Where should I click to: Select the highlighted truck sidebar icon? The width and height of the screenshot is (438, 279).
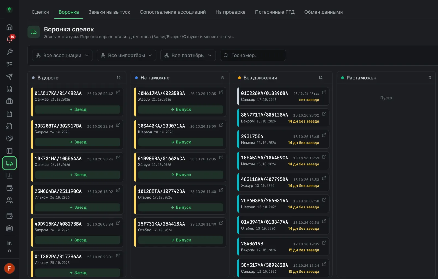click(9, 163)
